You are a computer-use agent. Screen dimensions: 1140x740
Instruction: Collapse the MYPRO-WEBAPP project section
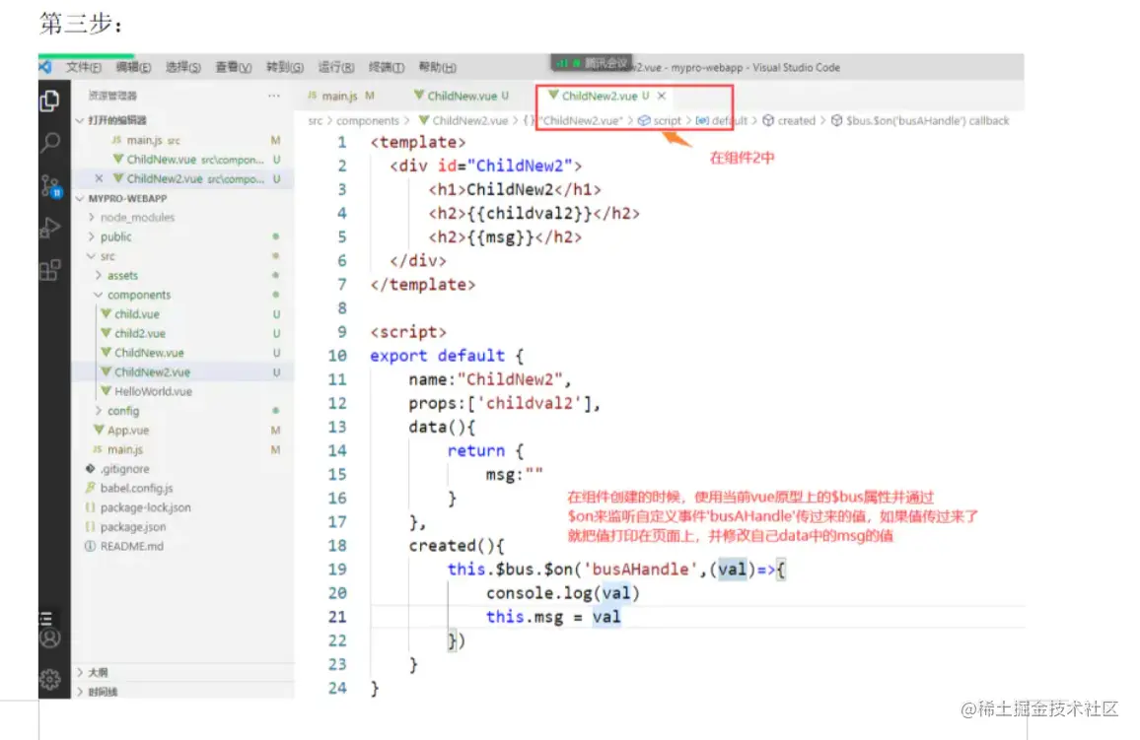(x=127, y=198)
